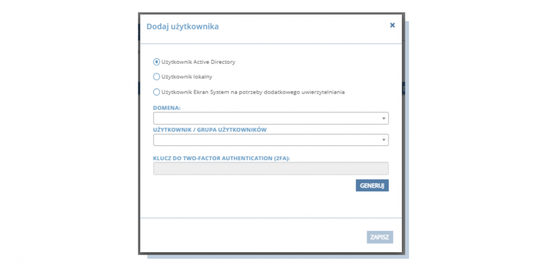Click the 'Klucz do Two-Factor Authentication' label
Image resolution: width=547 pixels, height=271 pixels.
click(222, 158)
